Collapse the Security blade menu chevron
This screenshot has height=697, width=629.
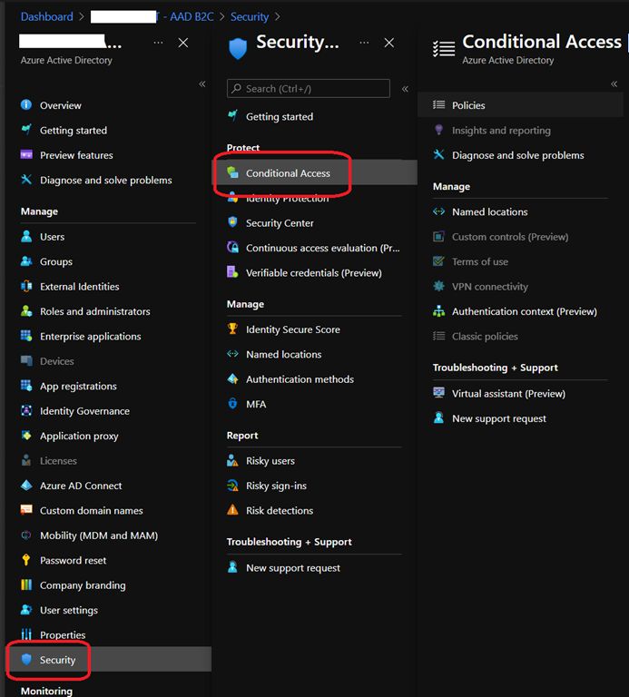405,89
